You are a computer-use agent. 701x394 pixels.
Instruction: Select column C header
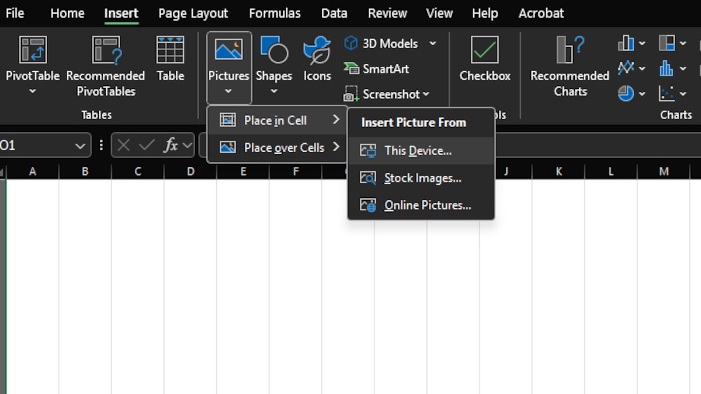pos(138,172)
